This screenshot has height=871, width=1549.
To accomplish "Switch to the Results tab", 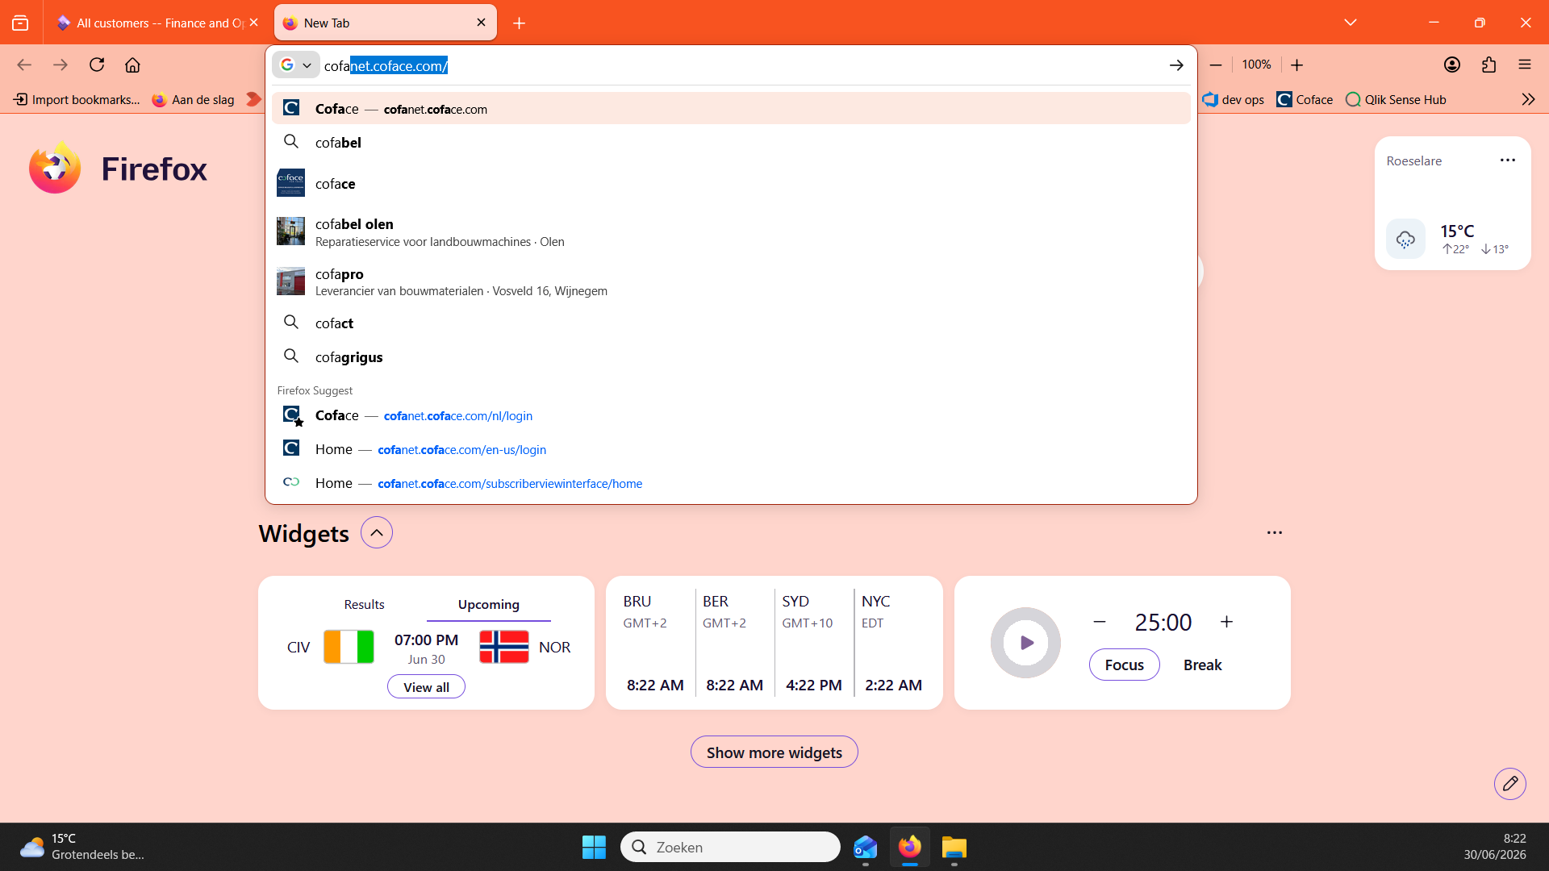I will pyautogui.click(x=364, y=604).
